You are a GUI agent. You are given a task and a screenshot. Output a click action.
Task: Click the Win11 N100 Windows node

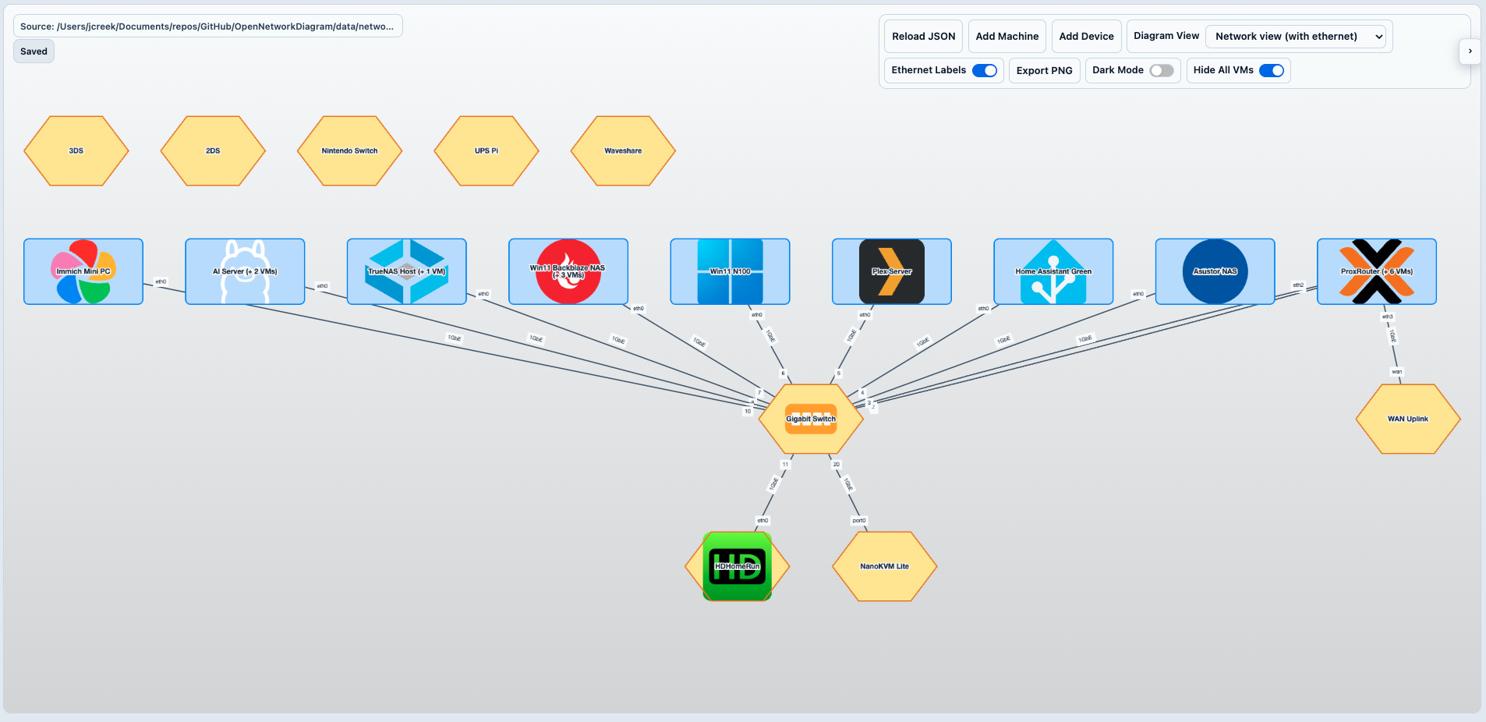pos(730,271)
